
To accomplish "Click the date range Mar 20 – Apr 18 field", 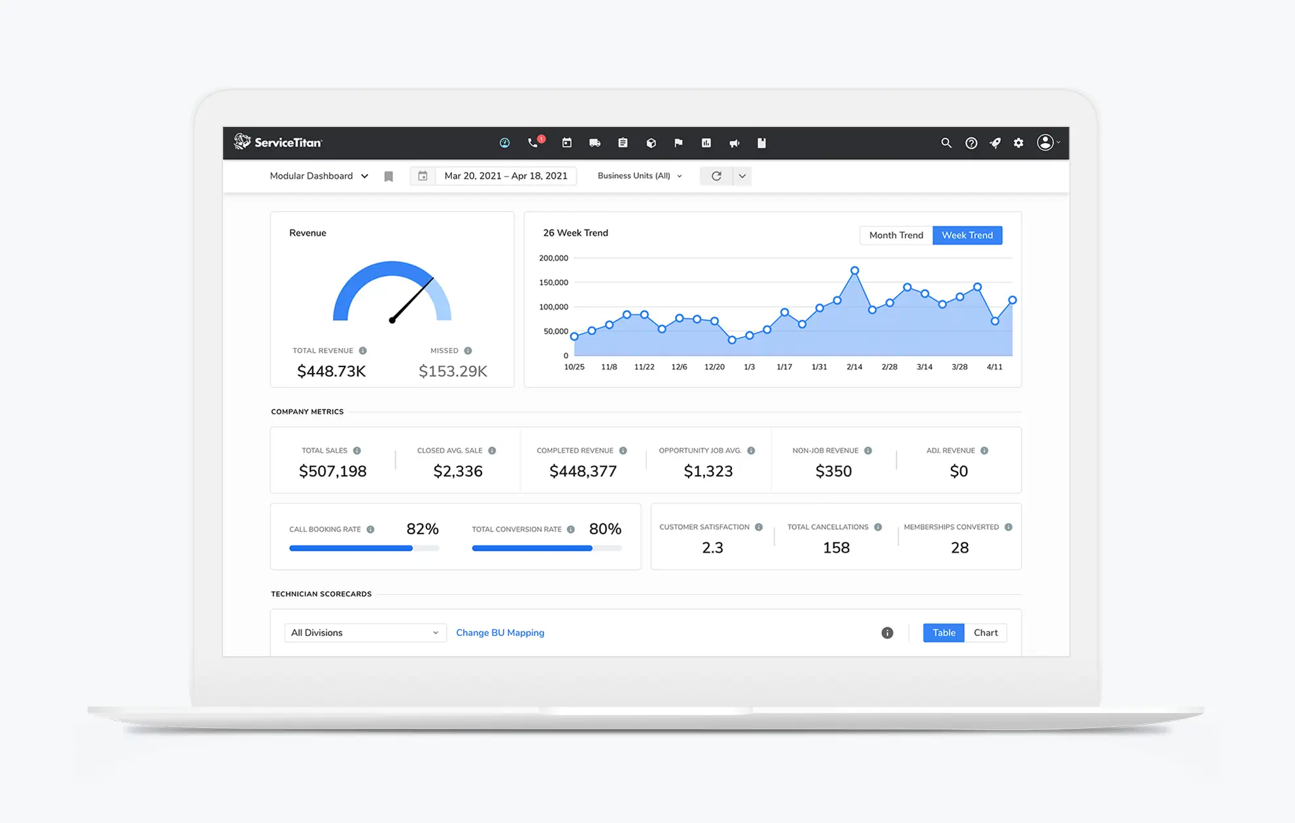I will tap(506, 175).
